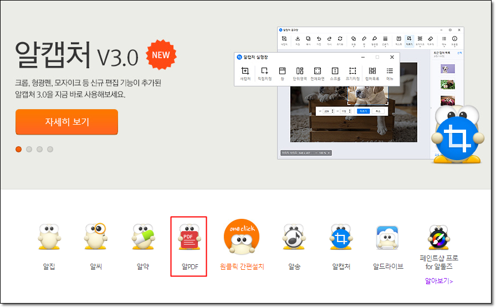Click the copy icon in 결과창 toolbar

308,39
